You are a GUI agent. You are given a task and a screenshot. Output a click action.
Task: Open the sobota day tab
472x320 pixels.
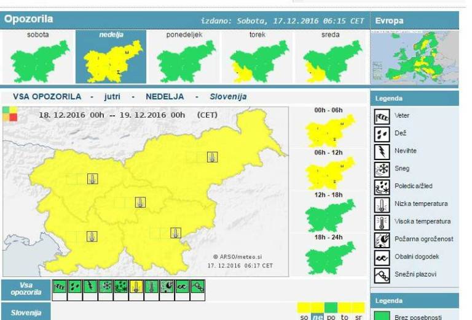[x=38, y=57]
